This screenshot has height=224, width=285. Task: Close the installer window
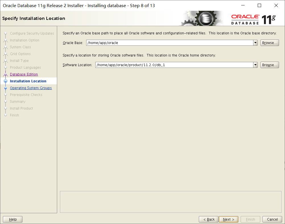pyautogui.click(x=276, y=5)
